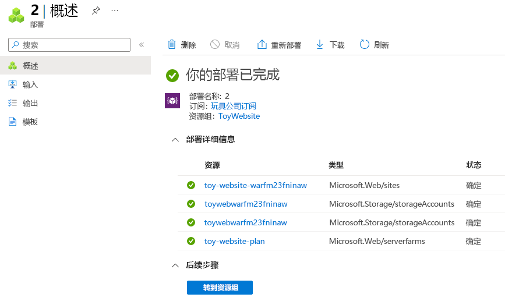Click large green check beside 你的部署已完成
Screen dimensions: 505x301
[x=172, y=76]
